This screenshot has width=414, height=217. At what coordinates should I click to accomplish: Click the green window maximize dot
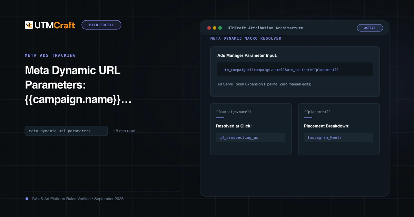pyautogui.click(x=220, y=28)
